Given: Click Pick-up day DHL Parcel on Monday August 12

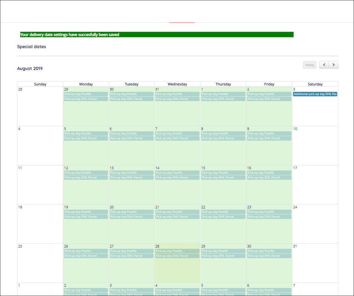Looking at the screenshot, I should pyautogui.click(x=86, y=178).
